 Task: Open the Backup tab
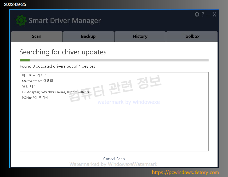tap(88, 37)
